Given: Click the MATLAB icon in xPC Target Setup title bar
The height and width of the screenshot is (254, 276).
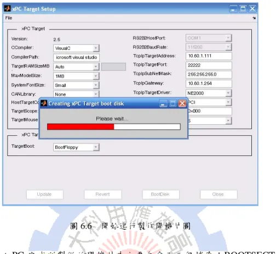Looking at the screenshot, I should pos(7,8).
